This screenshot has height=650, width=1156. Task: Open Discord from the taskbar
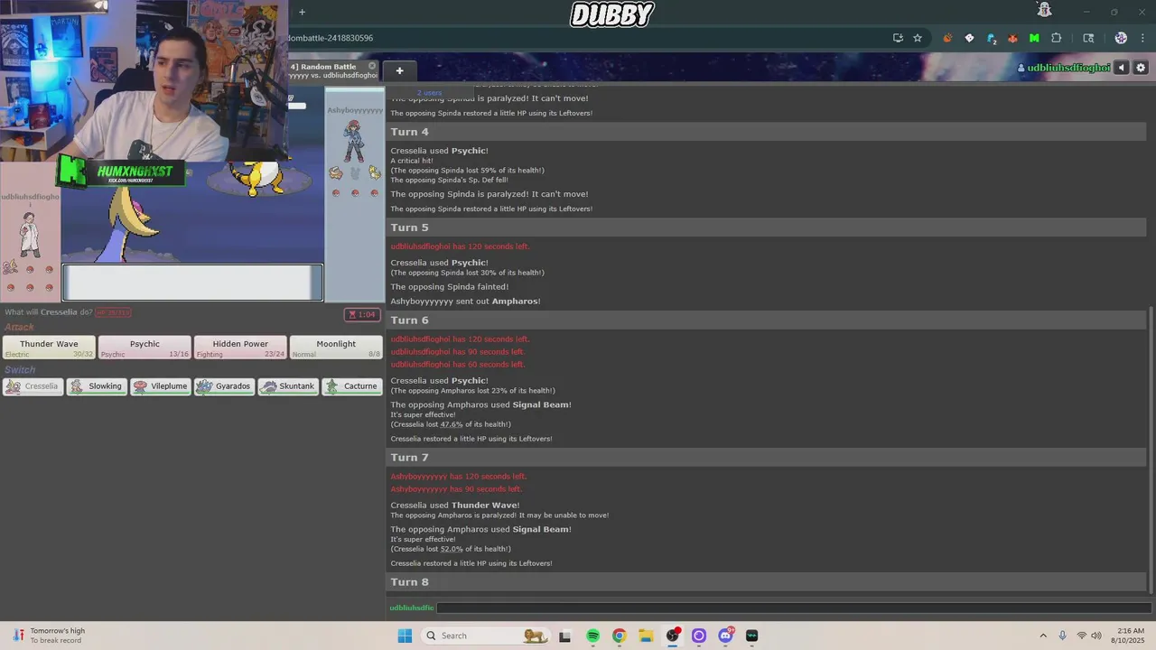click(725, 636)
